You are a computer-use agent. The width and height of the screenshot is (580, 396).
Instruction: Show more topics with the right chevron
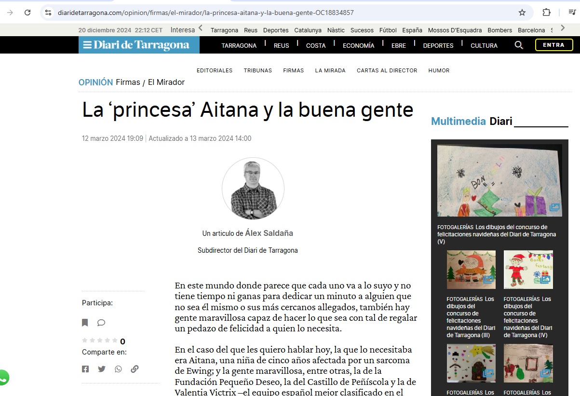coord(562,28)
